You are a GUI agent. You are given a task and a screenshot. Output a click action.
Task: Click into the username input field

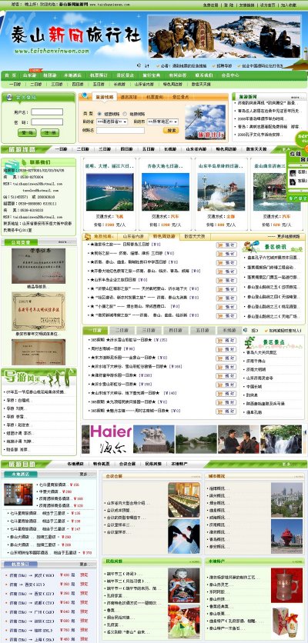click(47, 112)
